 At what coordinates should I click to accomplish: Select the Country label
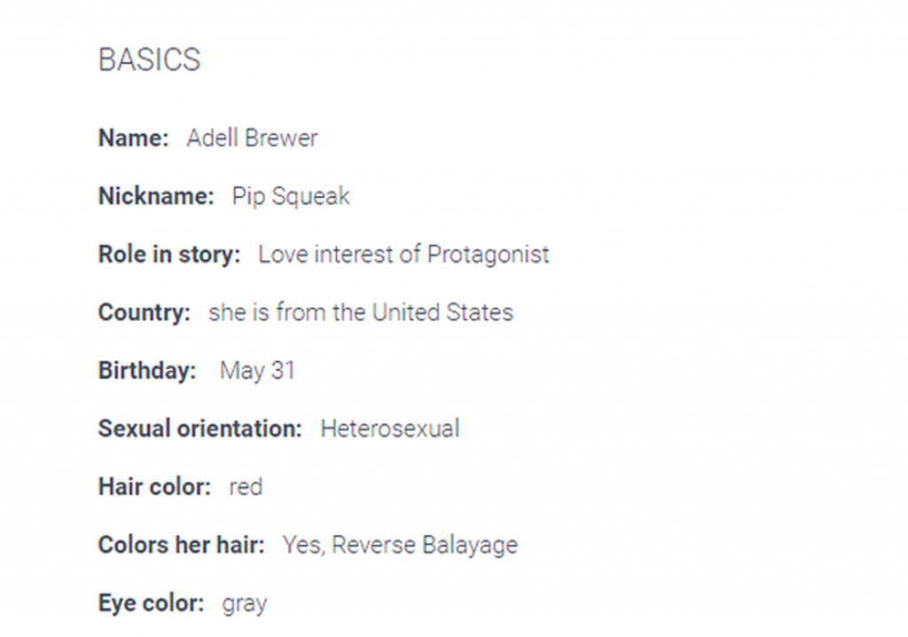point(145,312)
